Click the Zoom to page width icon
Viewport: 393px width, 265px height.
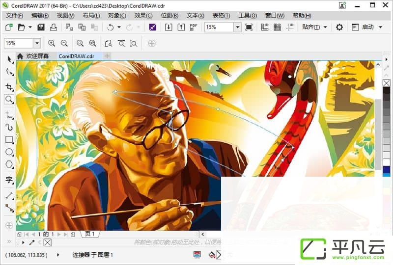click(x=121, y=43)
